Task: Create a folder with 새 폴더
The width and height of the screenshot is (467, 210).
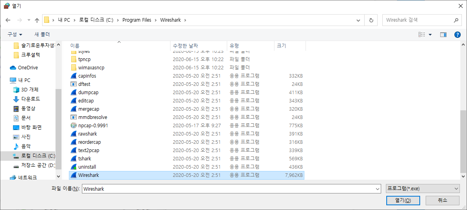Action: pos(42,35)
